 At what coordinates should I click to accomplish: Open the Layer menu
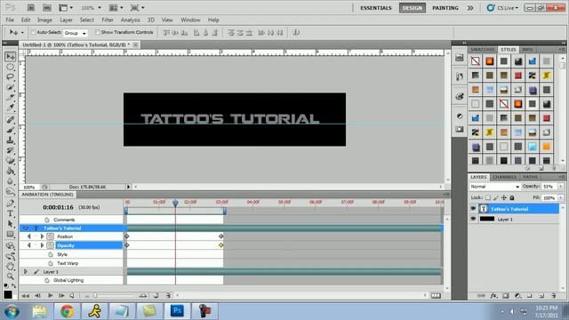click(x=66, y=20)
